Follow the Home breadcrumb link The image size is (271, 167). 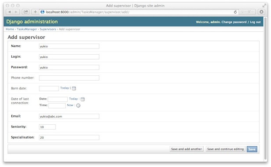pyautogui.click(x=10, y=29)
